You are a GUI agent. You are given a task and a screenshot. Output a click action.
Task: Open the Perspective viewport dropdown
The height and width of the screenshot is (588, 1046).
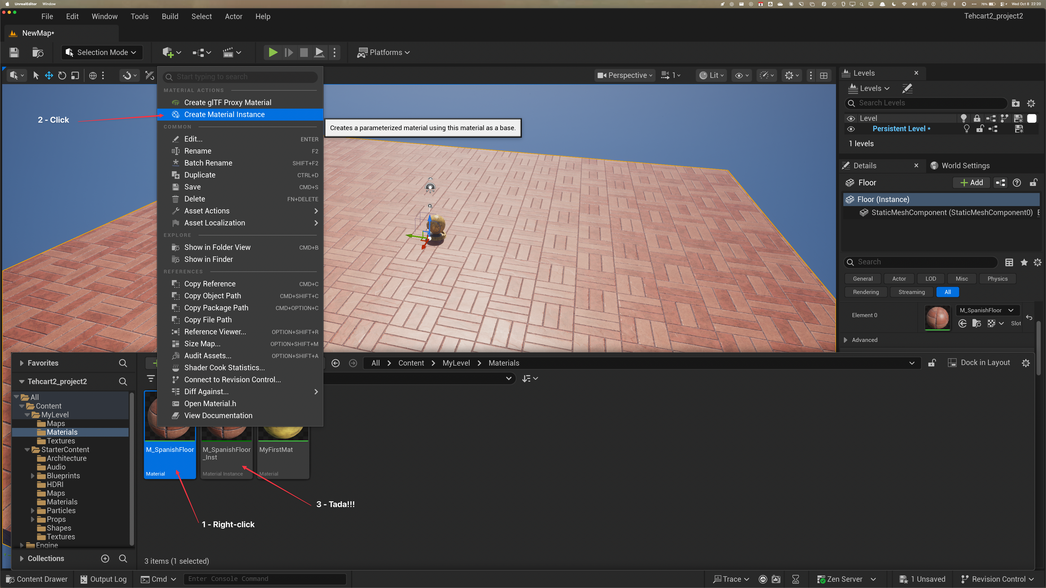(625, 75)
